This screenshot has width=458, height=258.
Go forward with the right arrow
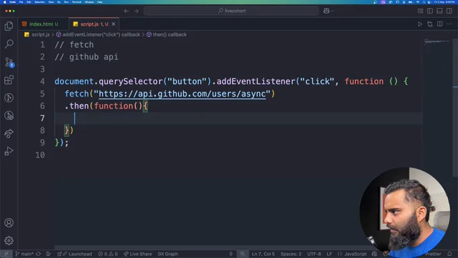[x=136, y=11]
